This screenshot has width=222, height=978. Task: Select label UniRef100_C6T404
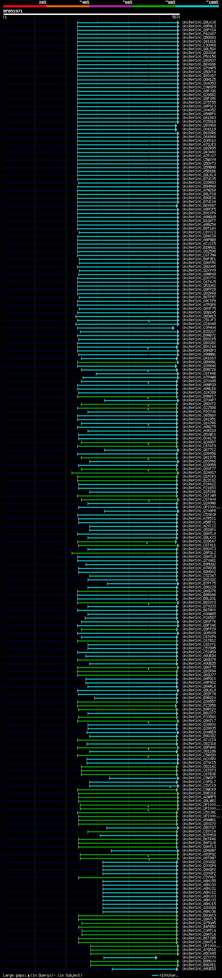[x=199, y=499]
